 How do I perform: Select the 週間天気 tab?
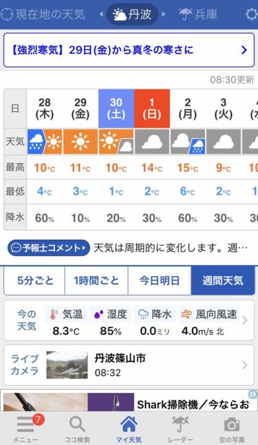coord(223,281)
